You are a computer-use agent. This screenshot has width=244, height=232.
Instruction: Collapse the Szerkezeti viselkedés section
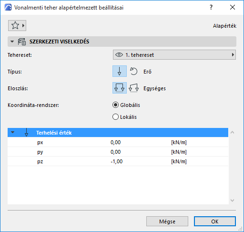tap(12, 42)
